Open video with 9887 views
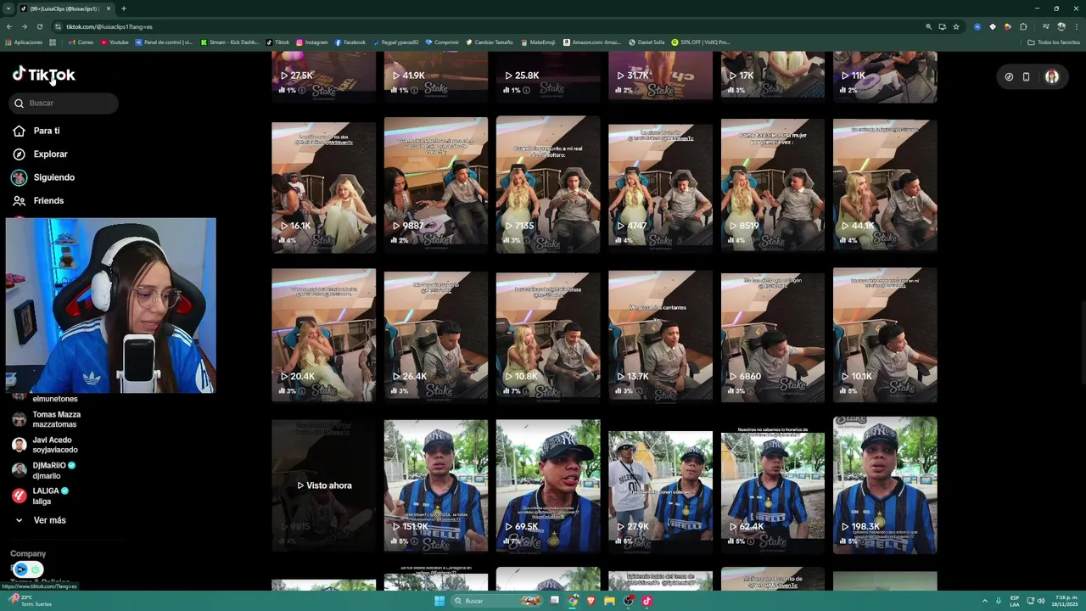Screen dimensions: 1086x611 435,185
